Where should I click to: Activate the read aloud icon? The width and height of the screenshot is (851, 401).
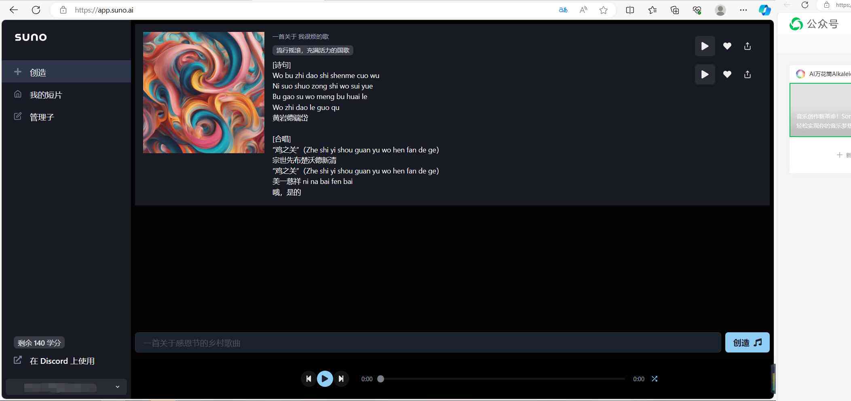[x=583, y=10]
